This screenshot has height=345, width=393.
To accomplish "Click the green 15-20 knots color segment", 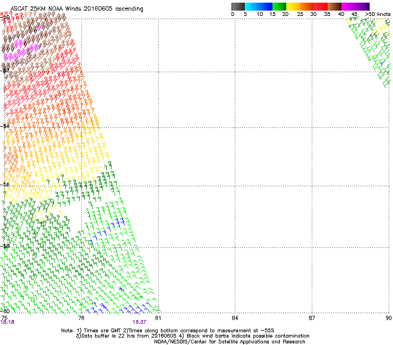I will pyautogui.click(x=279, y=6).
